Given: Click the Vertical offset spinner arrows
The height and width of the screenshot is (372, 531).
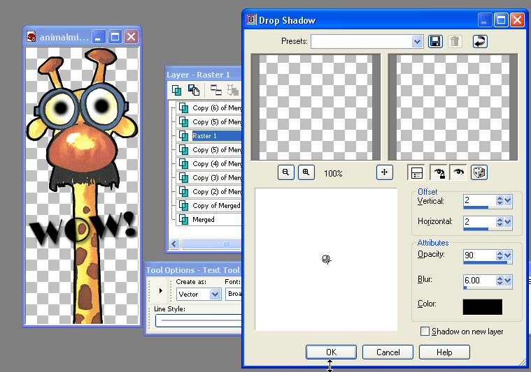Looking at the screenshot, I should click(500, 201).
